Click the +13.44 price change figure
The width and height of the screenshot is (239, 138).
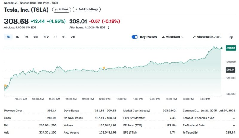pos(38,21)
